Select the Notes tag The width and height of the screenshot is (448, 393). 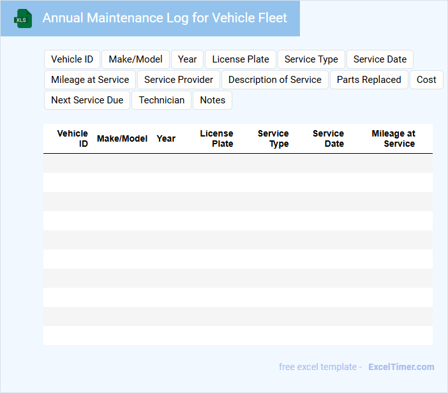[x=213, y=100]
